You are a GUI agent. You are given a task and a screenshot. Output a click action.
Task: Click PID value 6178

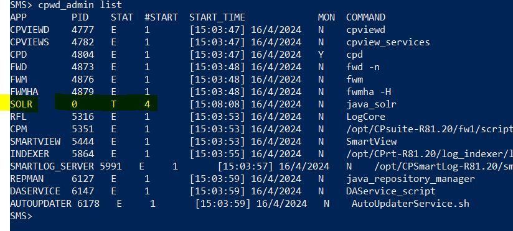[88, 204]
